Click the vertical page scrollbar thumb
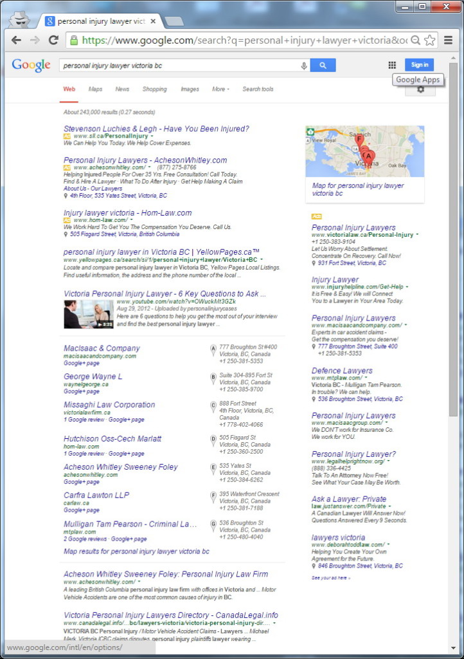Image resolution: width=464 pixels, height=659 pixels. 453,239
